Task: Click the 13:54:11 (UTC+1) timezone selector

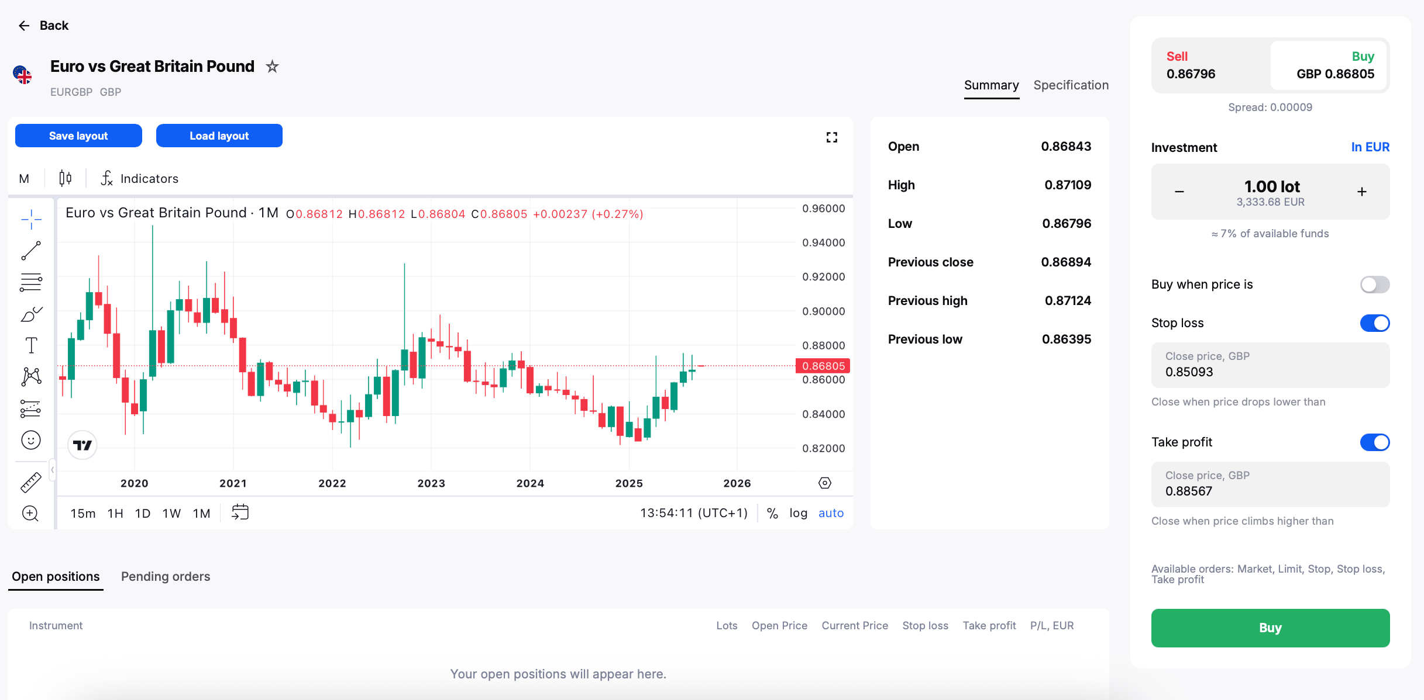Action: [694, 513]
